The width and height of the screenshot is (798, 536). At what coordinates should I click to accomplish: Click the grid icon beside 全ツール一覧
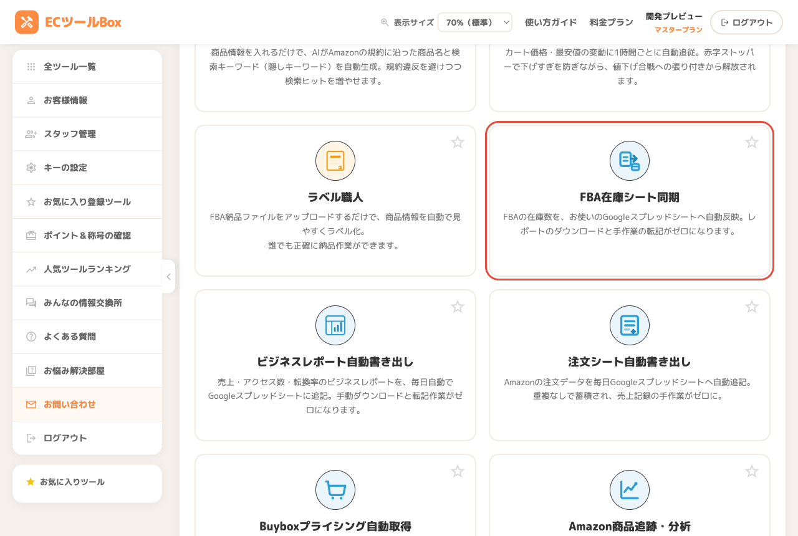(31, 67)
